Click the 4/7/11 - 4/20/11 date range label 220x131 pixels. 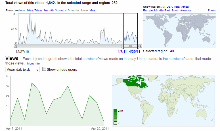tap(127, 52)
